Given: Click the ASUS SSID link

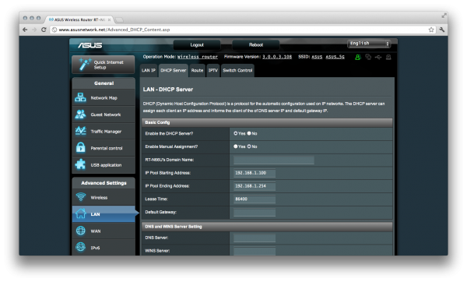Looking at the screenshot, I should tap(317, 57).
